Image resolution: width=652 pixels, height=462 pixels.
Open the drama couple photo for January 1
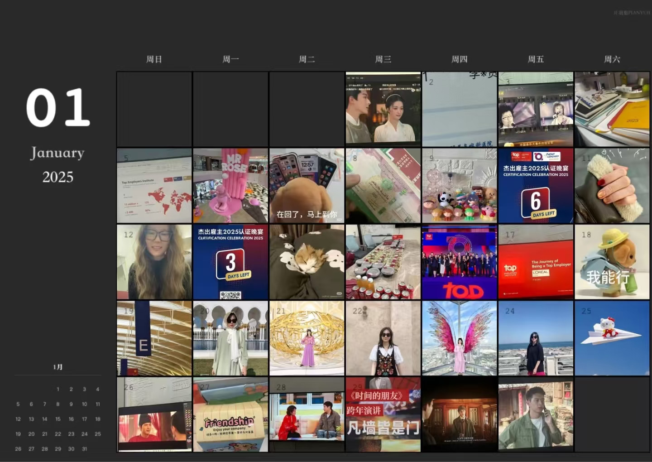click(383, 109)
